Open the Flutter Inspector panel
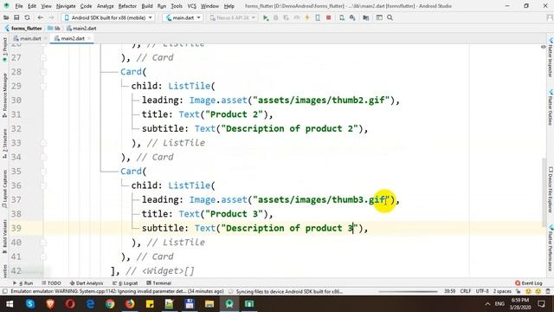This screenshot has height=312, width=554. coord(551,58)
